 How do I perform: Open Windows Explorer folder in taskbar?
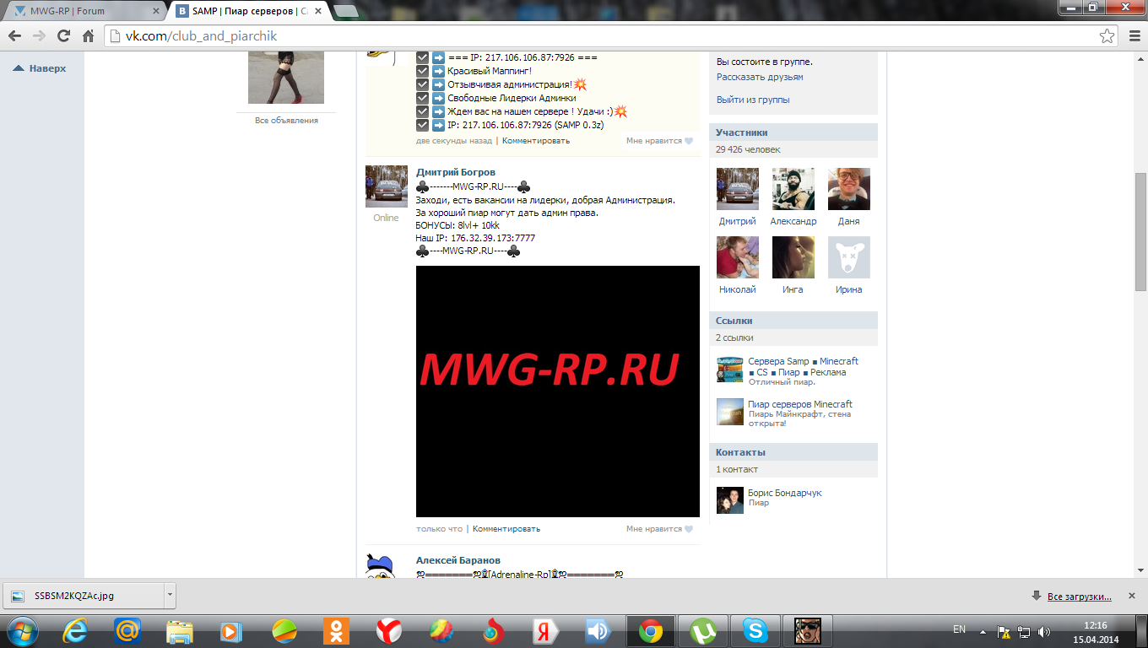pyautogui.click(x=180, y=631)
